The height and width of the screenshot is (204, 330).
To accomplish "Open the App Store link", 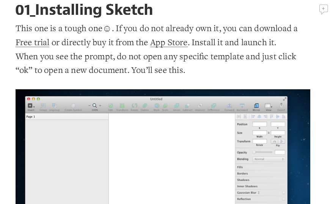I will click(169, 43).
